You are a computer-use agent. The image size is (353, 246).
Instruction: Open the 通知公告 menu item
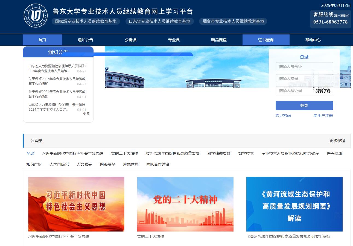click(x=85, y=40)
